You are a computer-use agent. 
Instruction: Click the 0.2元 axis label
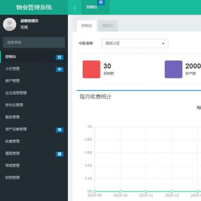click(x=88, y=178)
